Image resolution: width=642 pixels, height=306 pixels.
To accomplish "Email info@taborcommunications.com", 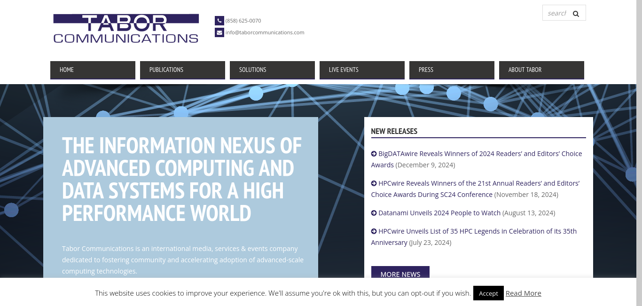I will (265, 32).
